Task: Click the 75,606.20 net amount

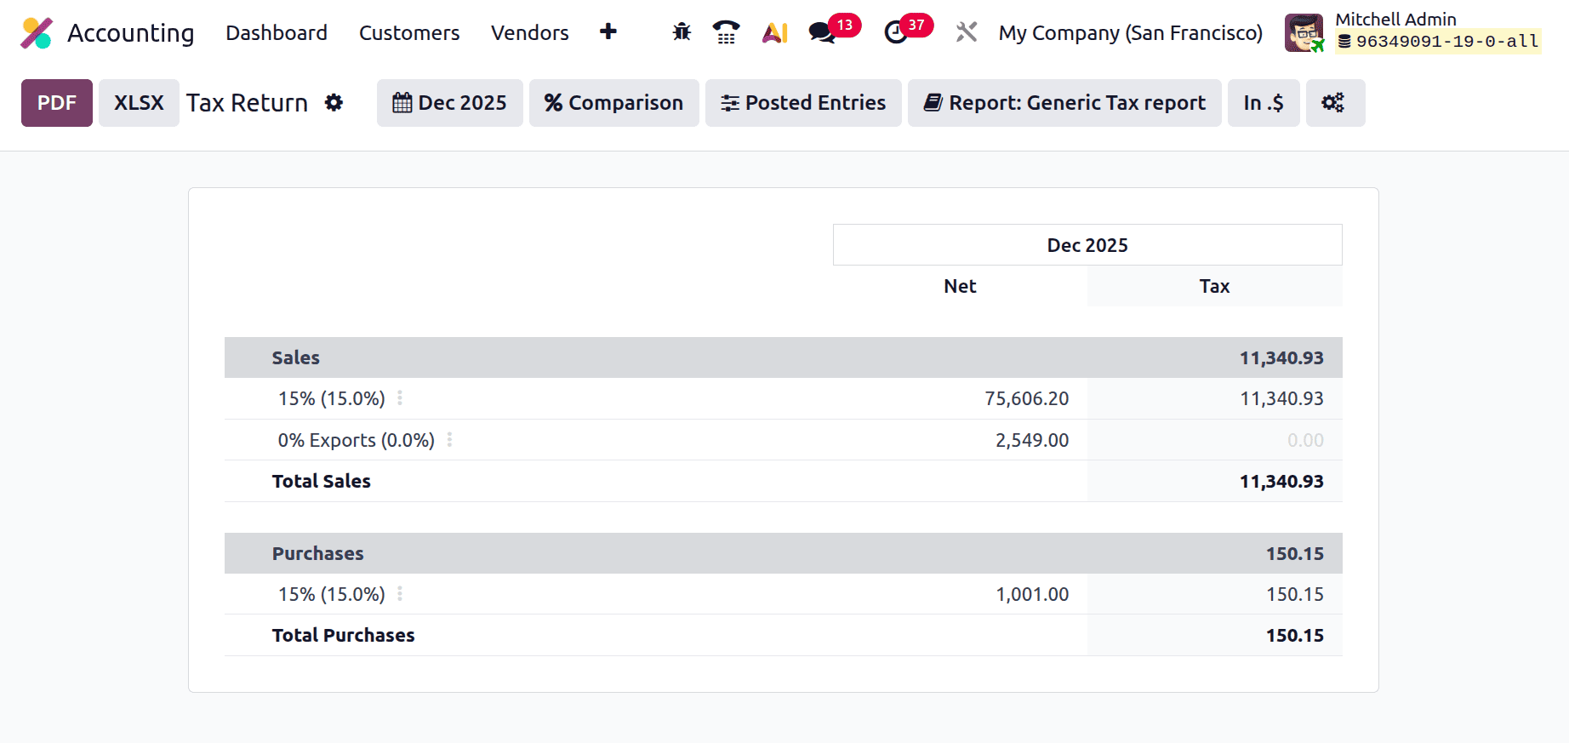Action: [x=1026, y=398]
